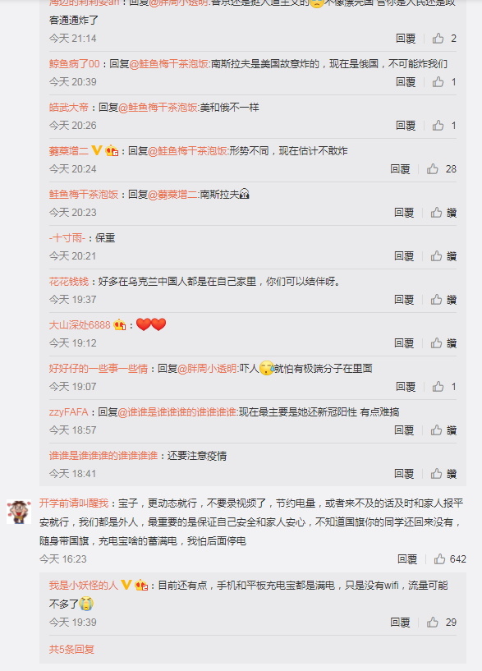Thumbs-up 蒻蕖增二's comment with 28 likes
Screen dimensions: 482x671
433,169
